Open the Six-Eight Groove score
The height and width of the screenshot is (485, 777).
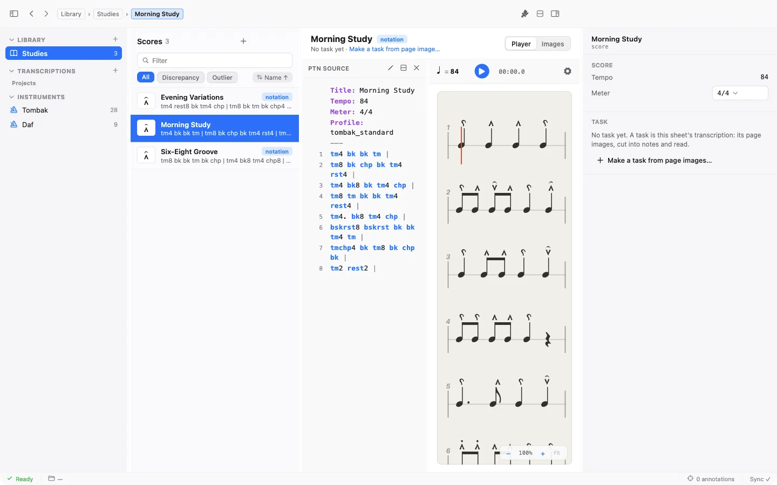pos(215,156)
